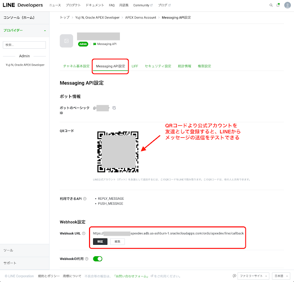Image resolution: width=294 pixels, height=282 pixels.
Task: Open the ファミリーサイト dropdown
Action: point(253,276)
